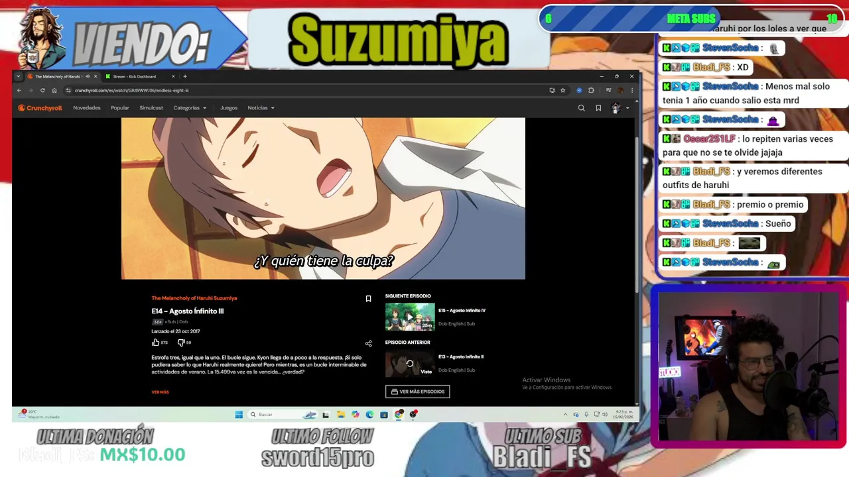Click the chat message Sueño

(778, 224)
